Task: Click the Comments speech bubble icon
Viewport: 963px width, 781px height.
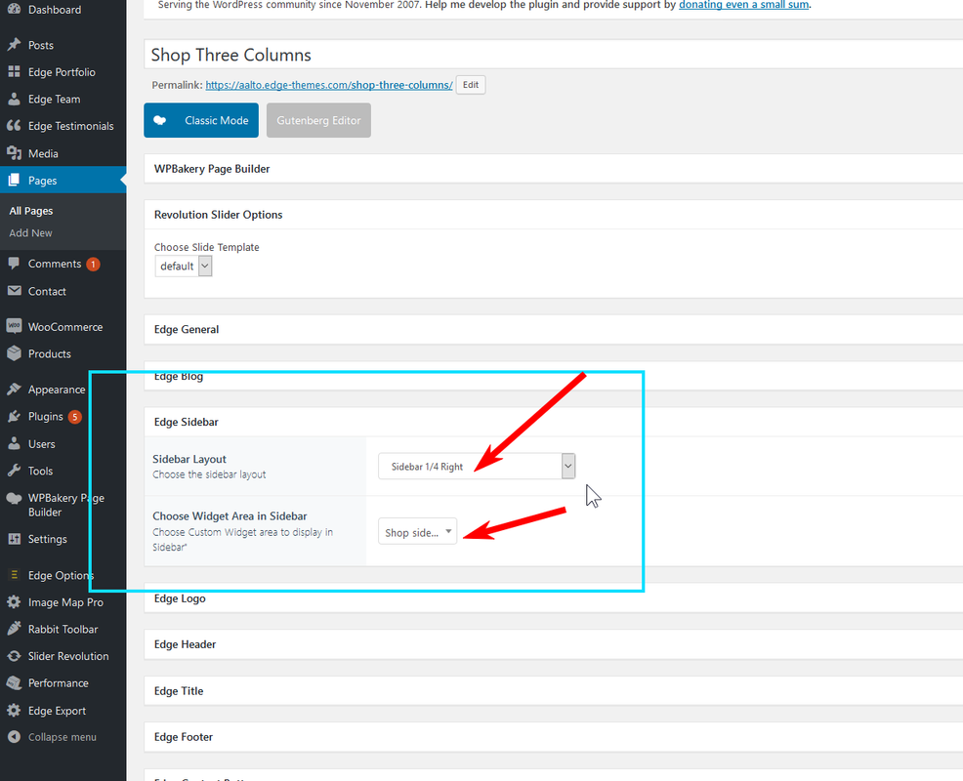Action: [x=14, y=264]
